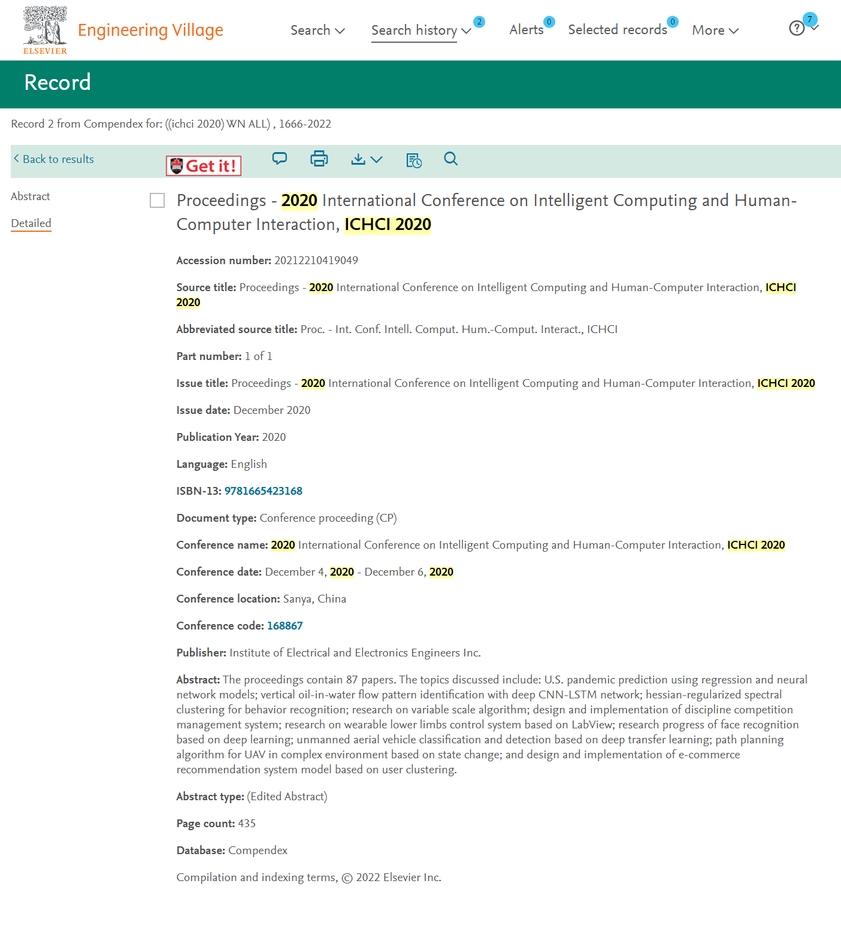Click 'Database: Compendex' text
Viewport: 841px width, 926px height.
[232, 851]
